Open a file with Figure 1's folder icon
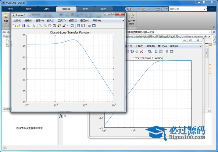218x152 pixels. 19,26
